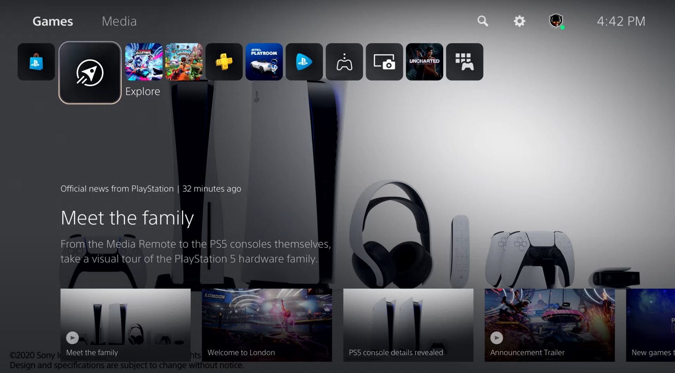
Task: Open the search function
Action: tap(482, 21)
